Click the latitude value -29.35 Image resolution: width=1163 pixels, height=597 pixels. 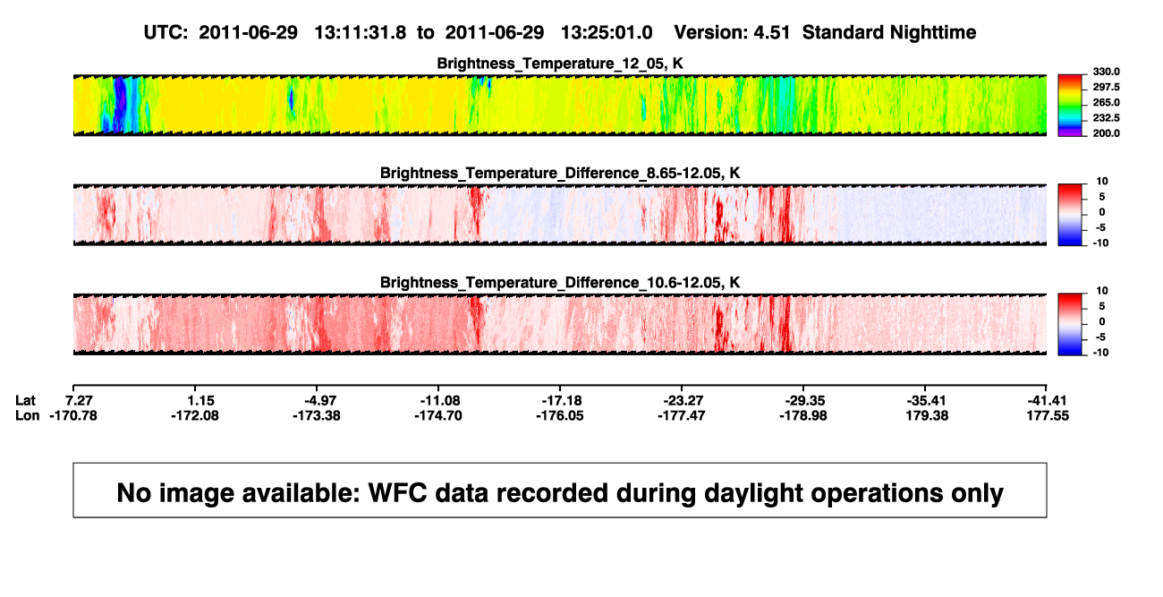tap(804, 400)
